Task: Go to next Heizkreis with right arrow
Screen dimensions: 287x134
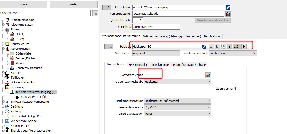Action: (244, 47)
